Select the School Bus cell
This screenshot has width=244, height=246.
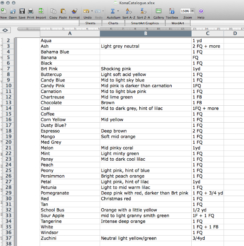[x=70, y=210]
